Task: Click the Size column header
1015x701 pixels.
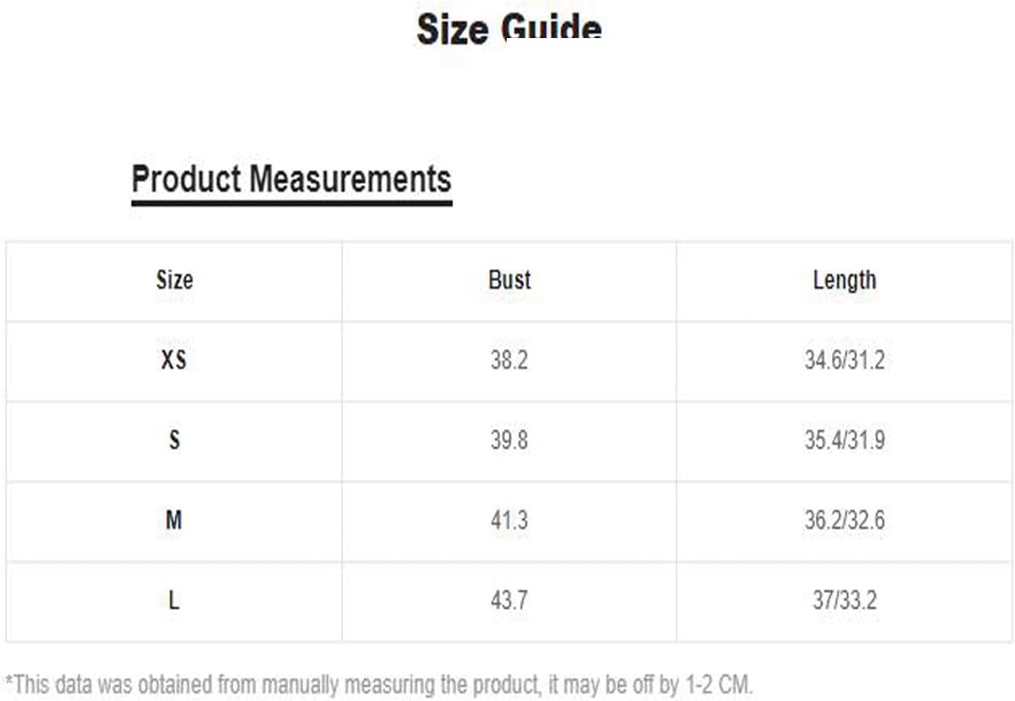Action: pyautogui.click(x=174, y=280)
